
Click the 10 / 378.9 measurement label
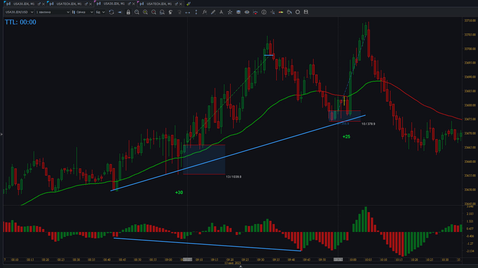point(368,124)
